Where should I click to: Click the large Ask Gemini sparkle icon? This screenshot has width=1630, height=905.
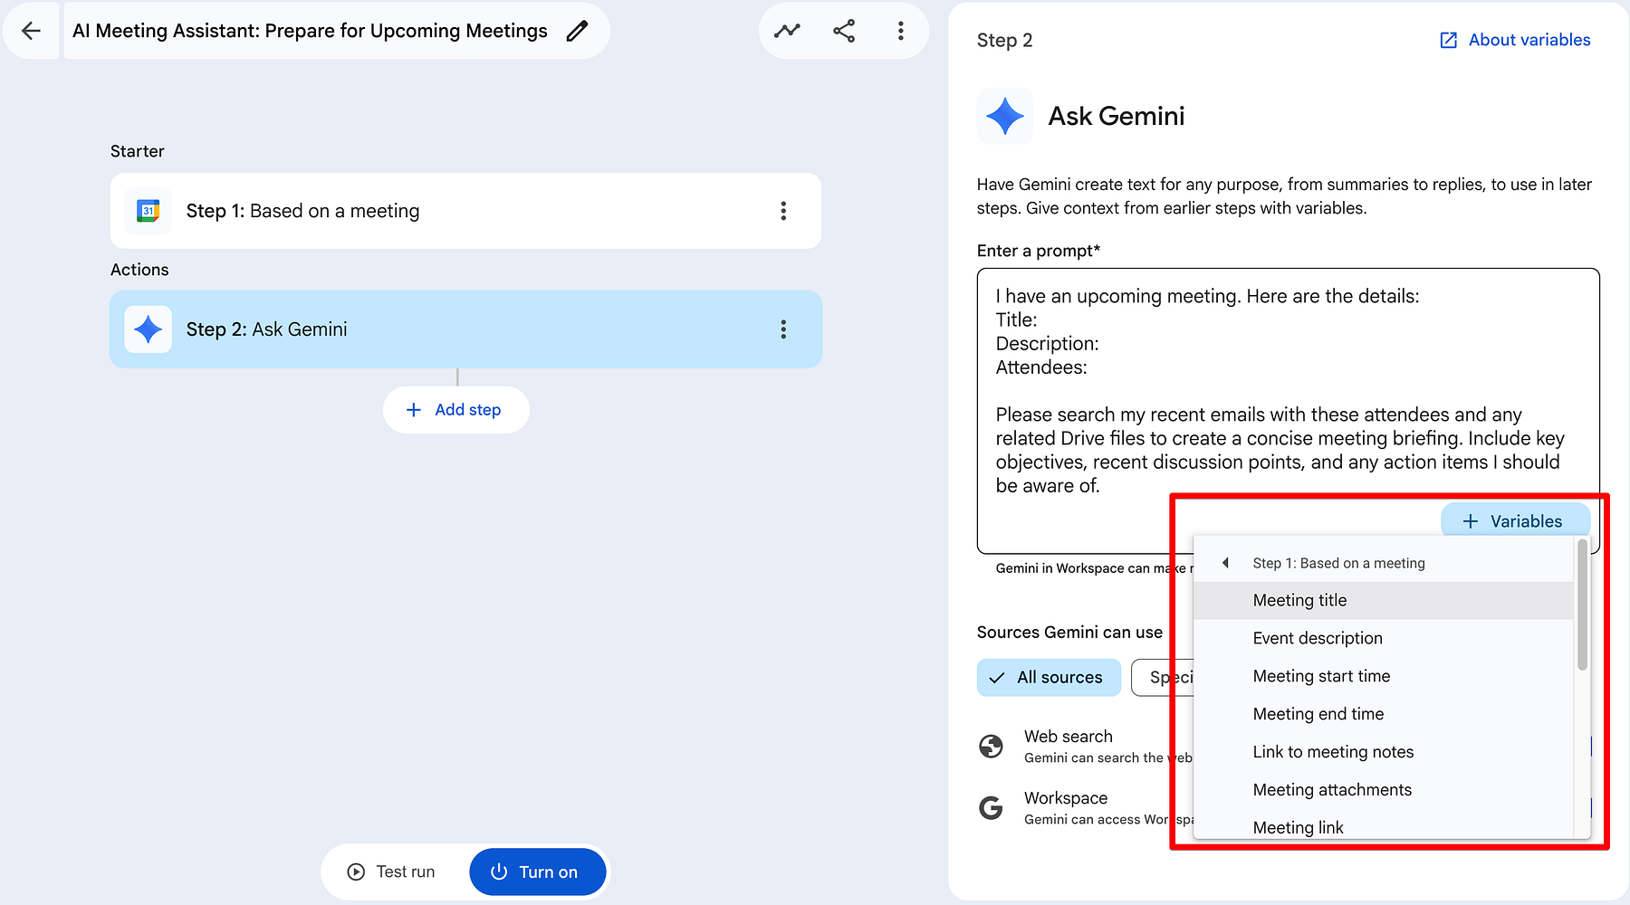(1005, 116)
